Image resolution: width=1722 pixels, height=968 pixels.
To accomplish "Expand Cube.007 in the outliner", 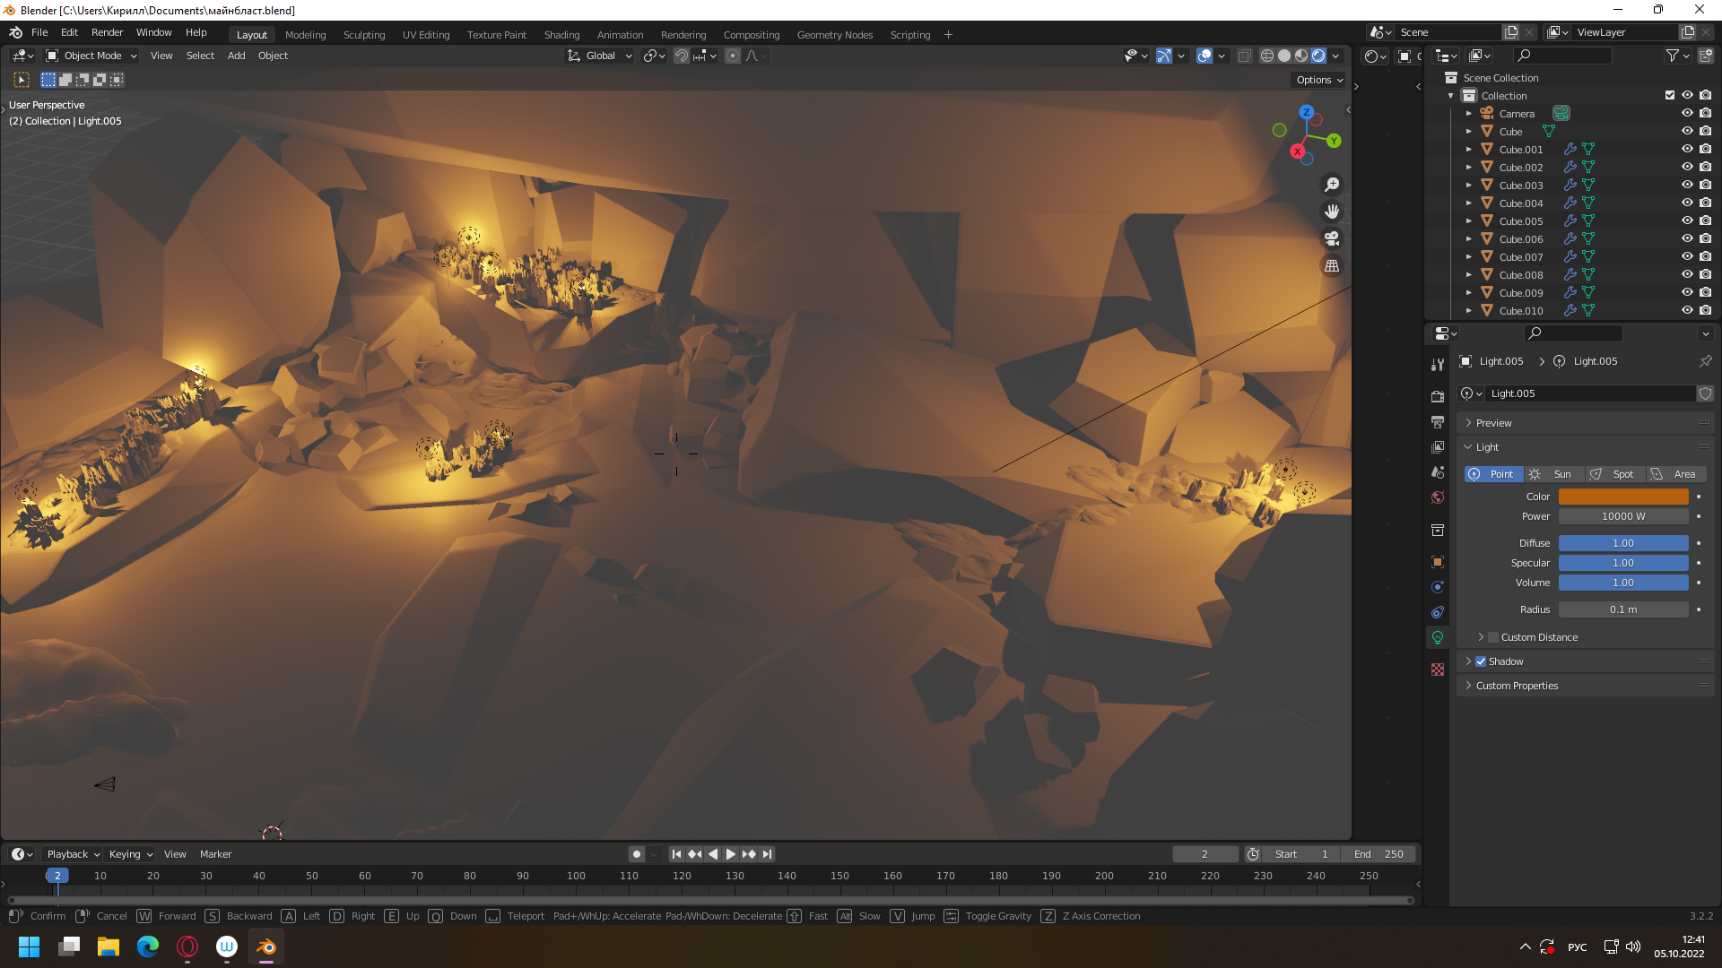I will coord(1468,257).
